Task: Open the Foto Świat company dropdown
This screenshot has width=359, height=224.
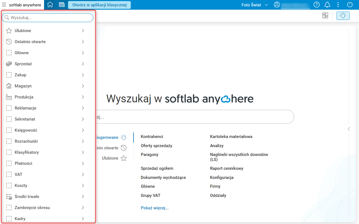Action: (255, 5)
